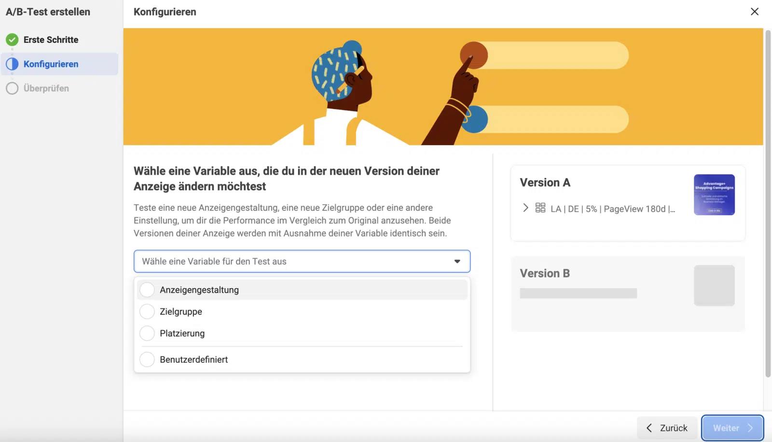The width and height of the screenshot is (772, 442).
Task: Choose the Zielgruppe radio option
Action: pos(147,312)
